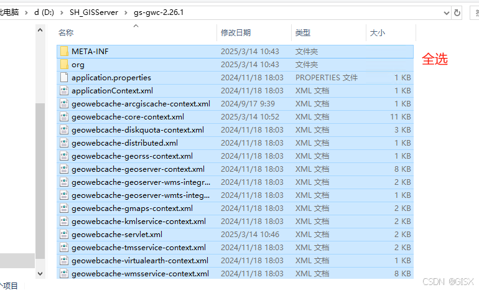The image size is (479, 290).
Task: Click gs-gwc-2.26.1 in the breadcrumb
Action: point(159,12)
